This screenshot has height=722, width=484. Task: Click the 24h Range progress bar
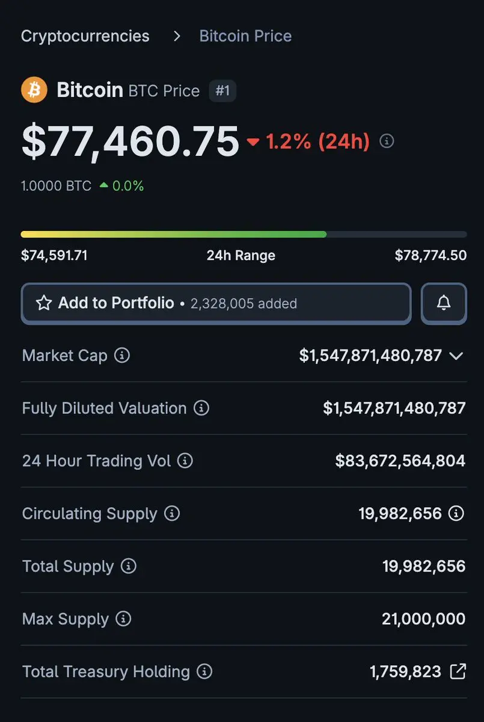pos(244,234)
